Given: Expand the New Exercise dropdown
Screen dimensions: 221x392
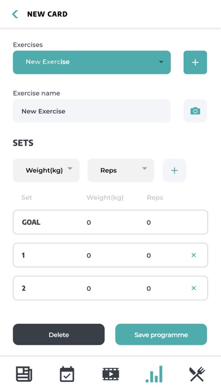Looking at the screenshot, I should (x=92, y=63).
